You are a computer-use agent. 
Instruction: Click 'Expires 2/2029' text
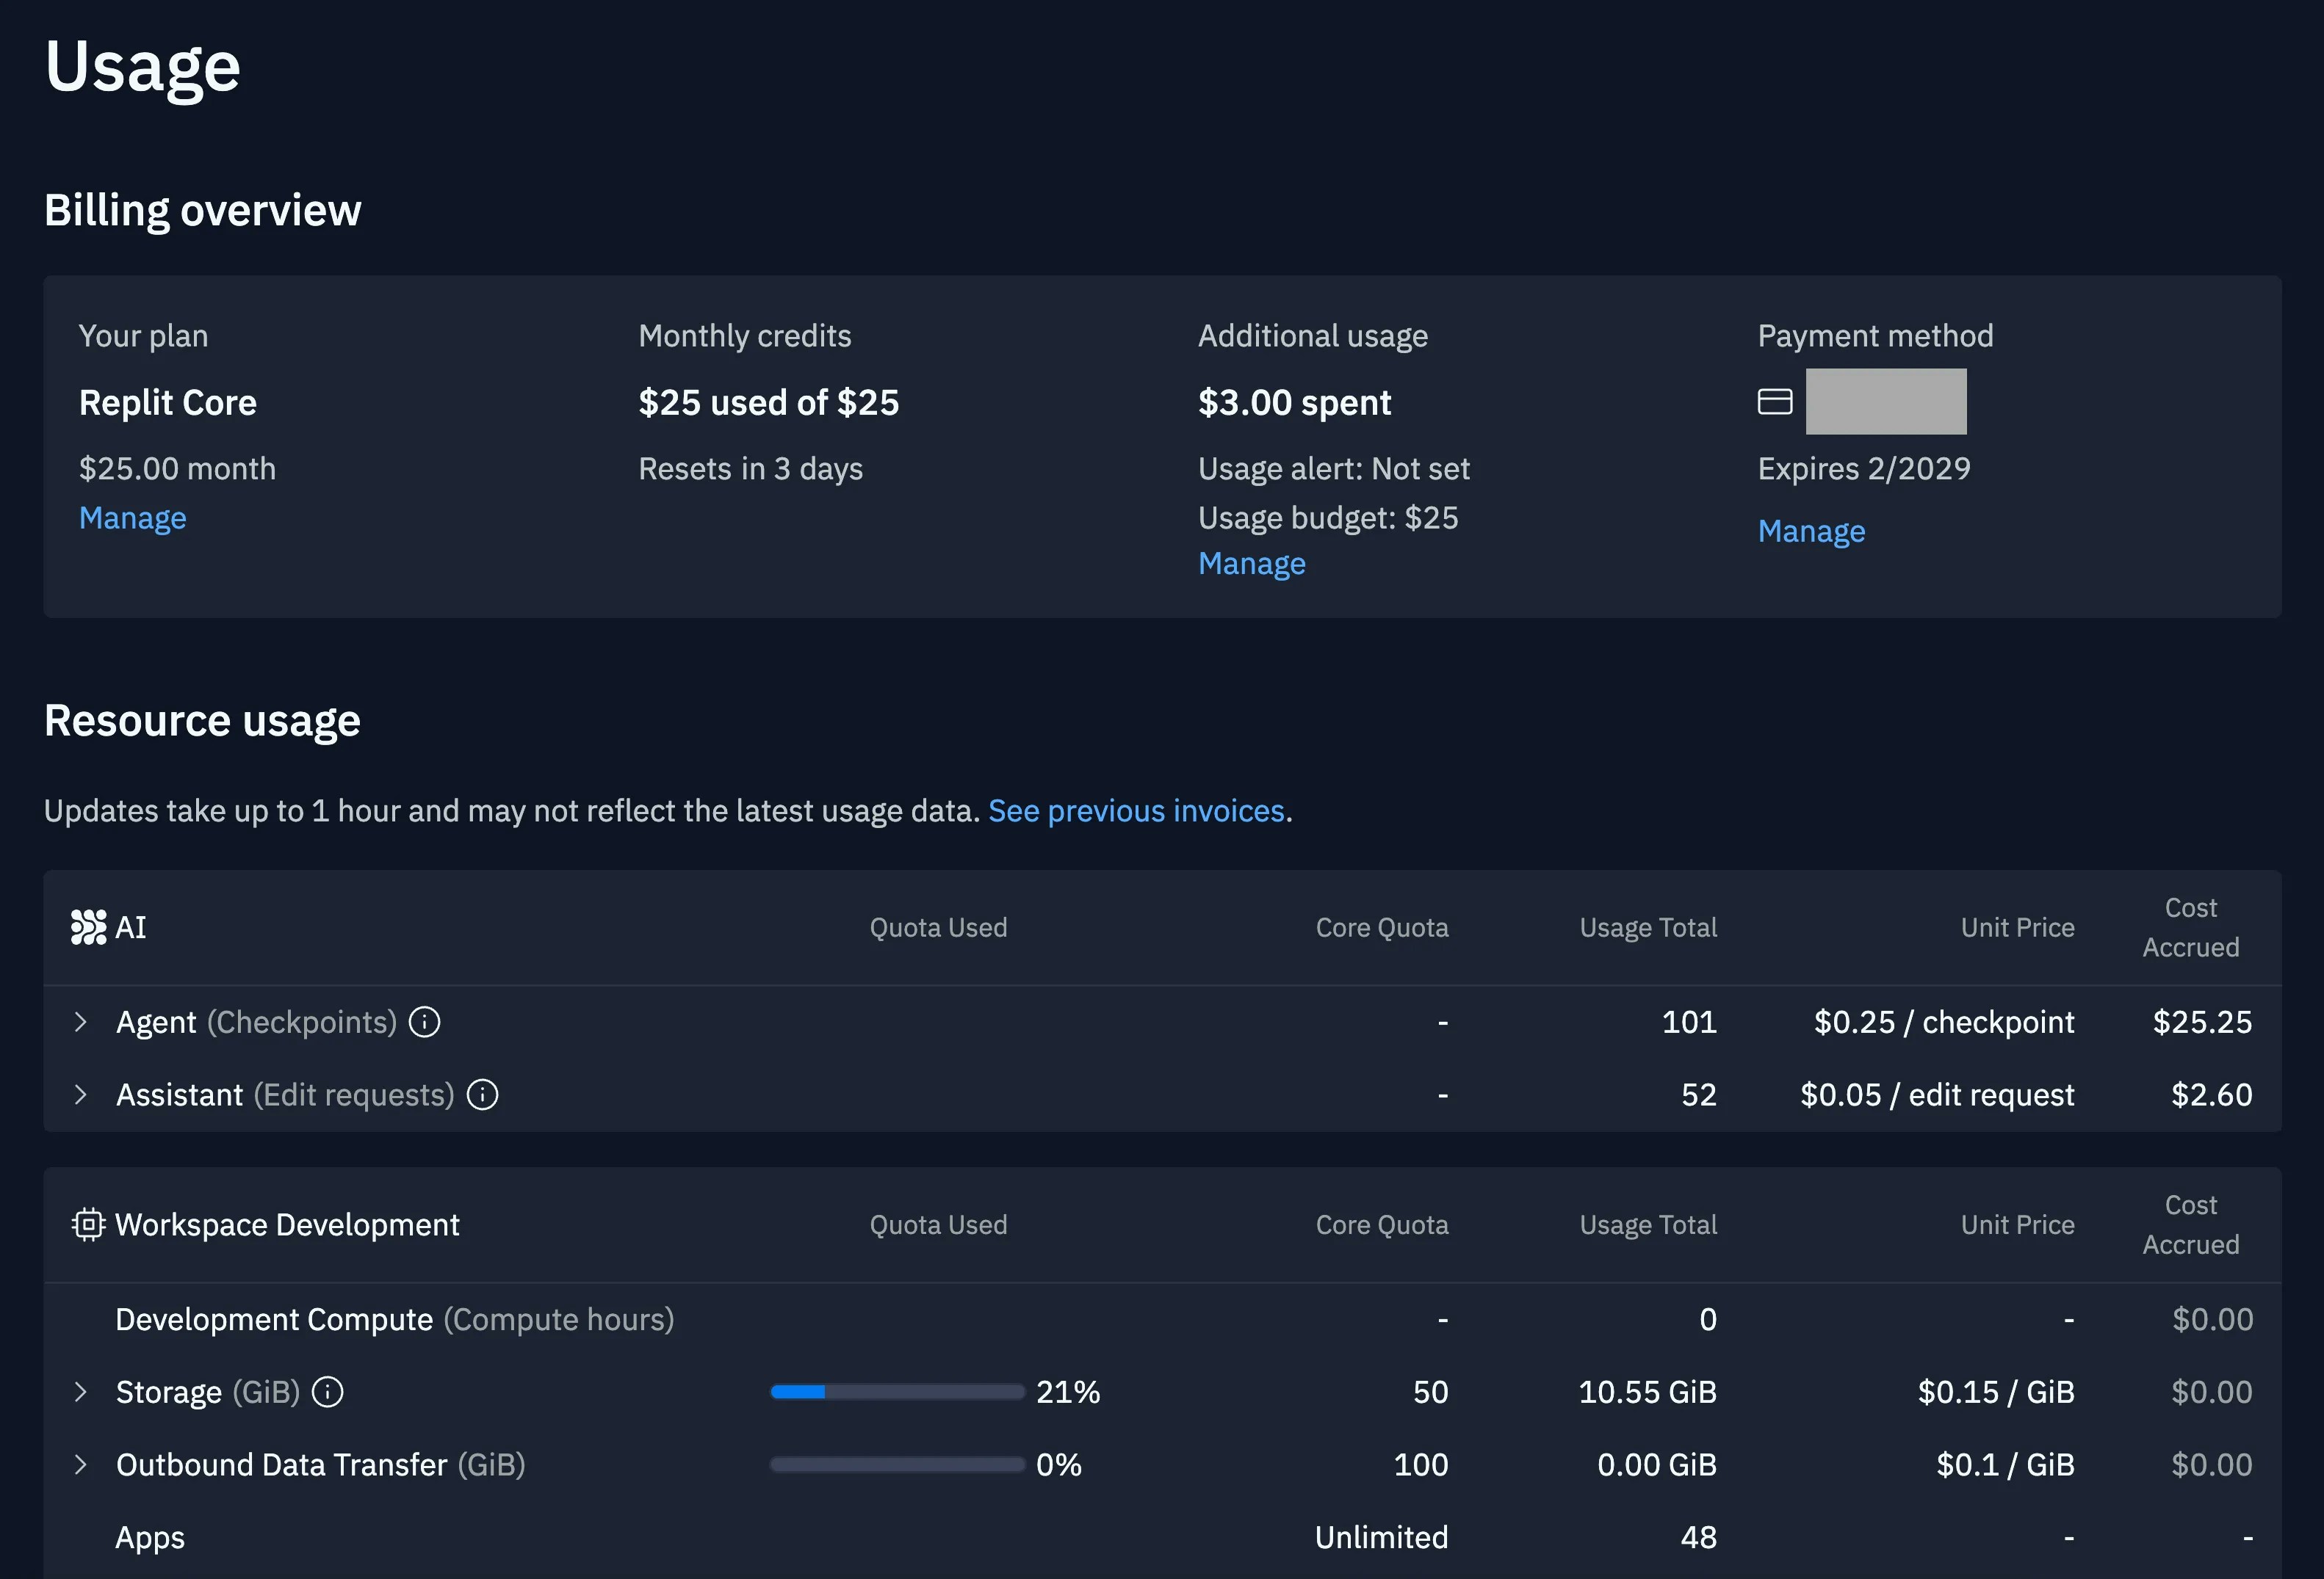[x=1864, y=468]
